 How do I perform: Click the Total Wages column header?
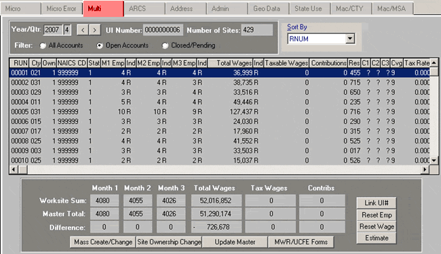[231, 63]
